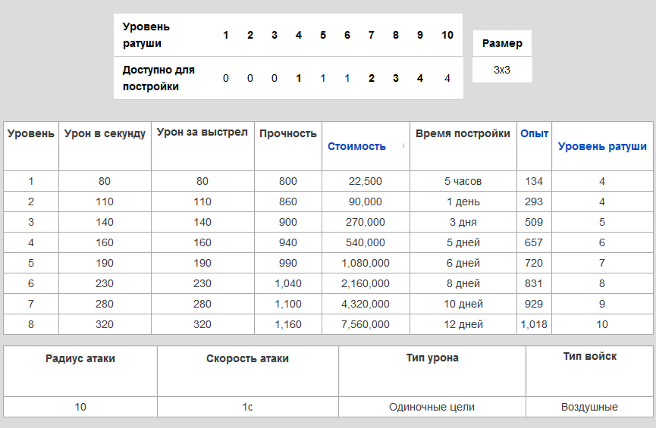656x428 pixels.
Task: Click the Радиус атаки header cell
Action: click(x=80, y=359)
